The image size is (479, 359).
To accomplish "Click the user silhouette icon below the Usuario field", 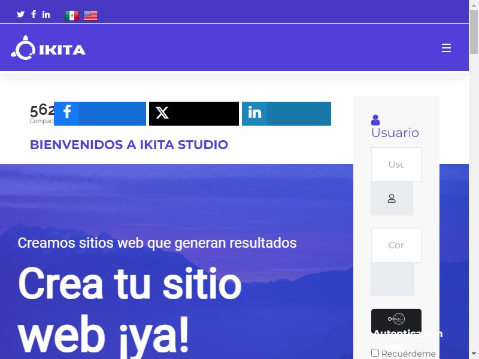I will 392,199.
